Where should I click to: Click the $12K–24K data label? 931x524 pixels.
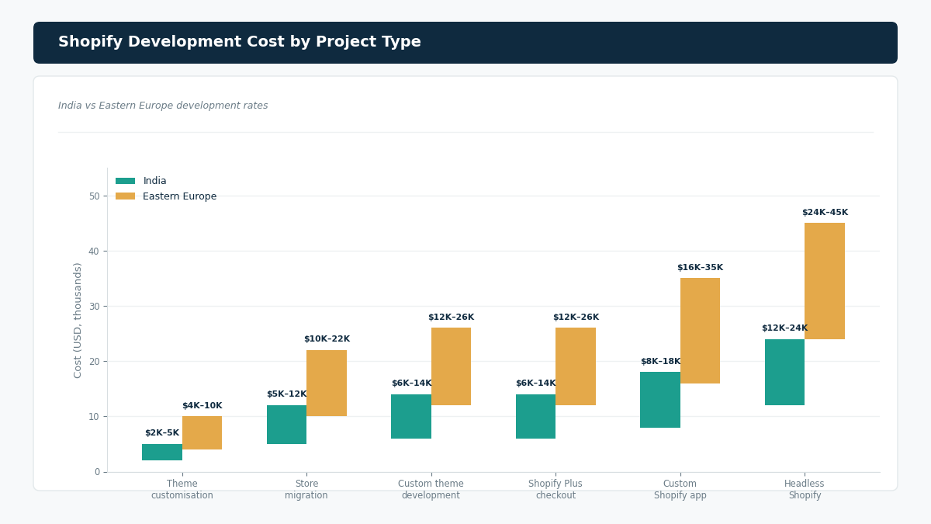pos(784,328)
